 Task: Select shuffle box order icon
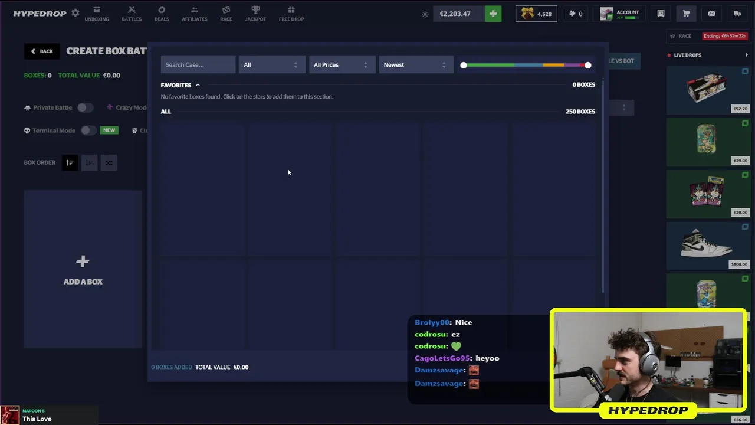(109, 163)
